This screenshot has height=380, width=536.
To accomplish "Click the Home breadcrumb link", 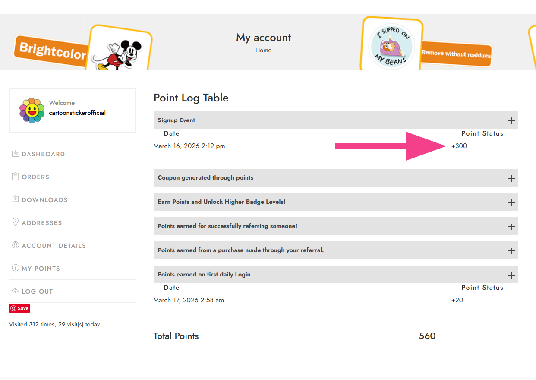I will coord(263,50).
